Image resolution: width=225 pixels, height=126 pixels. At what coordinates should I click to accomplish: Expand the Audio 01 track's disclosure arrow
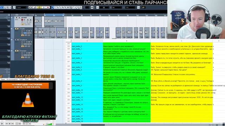12,40
